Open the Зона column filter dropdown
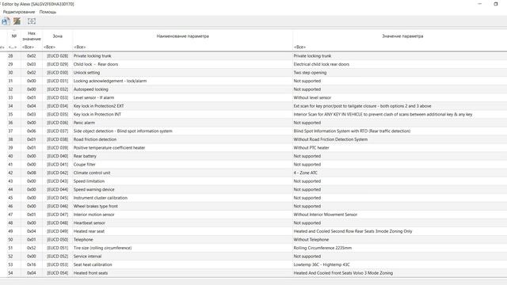Screen dimensions: 507x285 point(57,47)
